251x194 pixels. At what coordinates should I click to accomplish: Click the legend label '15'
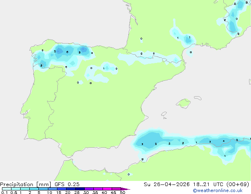[x=59, y=192]
